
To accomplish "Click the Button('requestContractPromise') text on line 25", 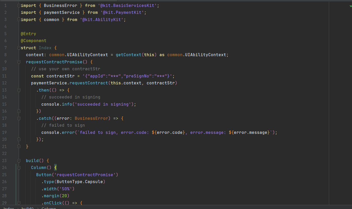I will point(77,175).
